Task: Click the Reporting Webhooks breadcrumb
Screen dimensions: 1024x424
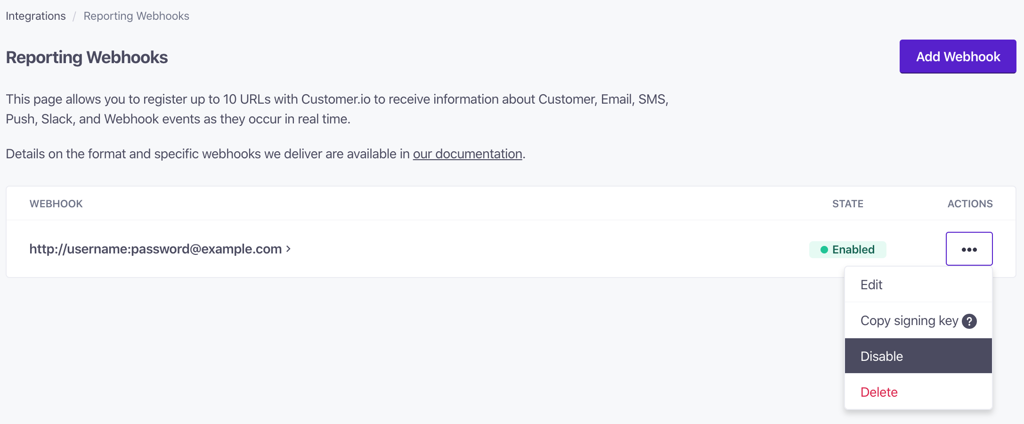Action: [136, 16]
